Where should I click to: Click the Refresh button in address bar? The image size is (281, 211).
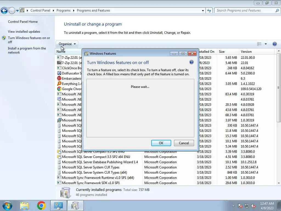click(209, 11)
